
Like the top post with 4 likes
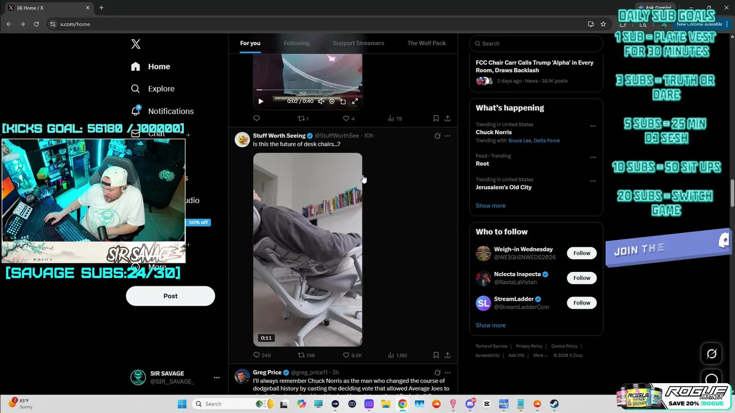click(x=349, y=118)
